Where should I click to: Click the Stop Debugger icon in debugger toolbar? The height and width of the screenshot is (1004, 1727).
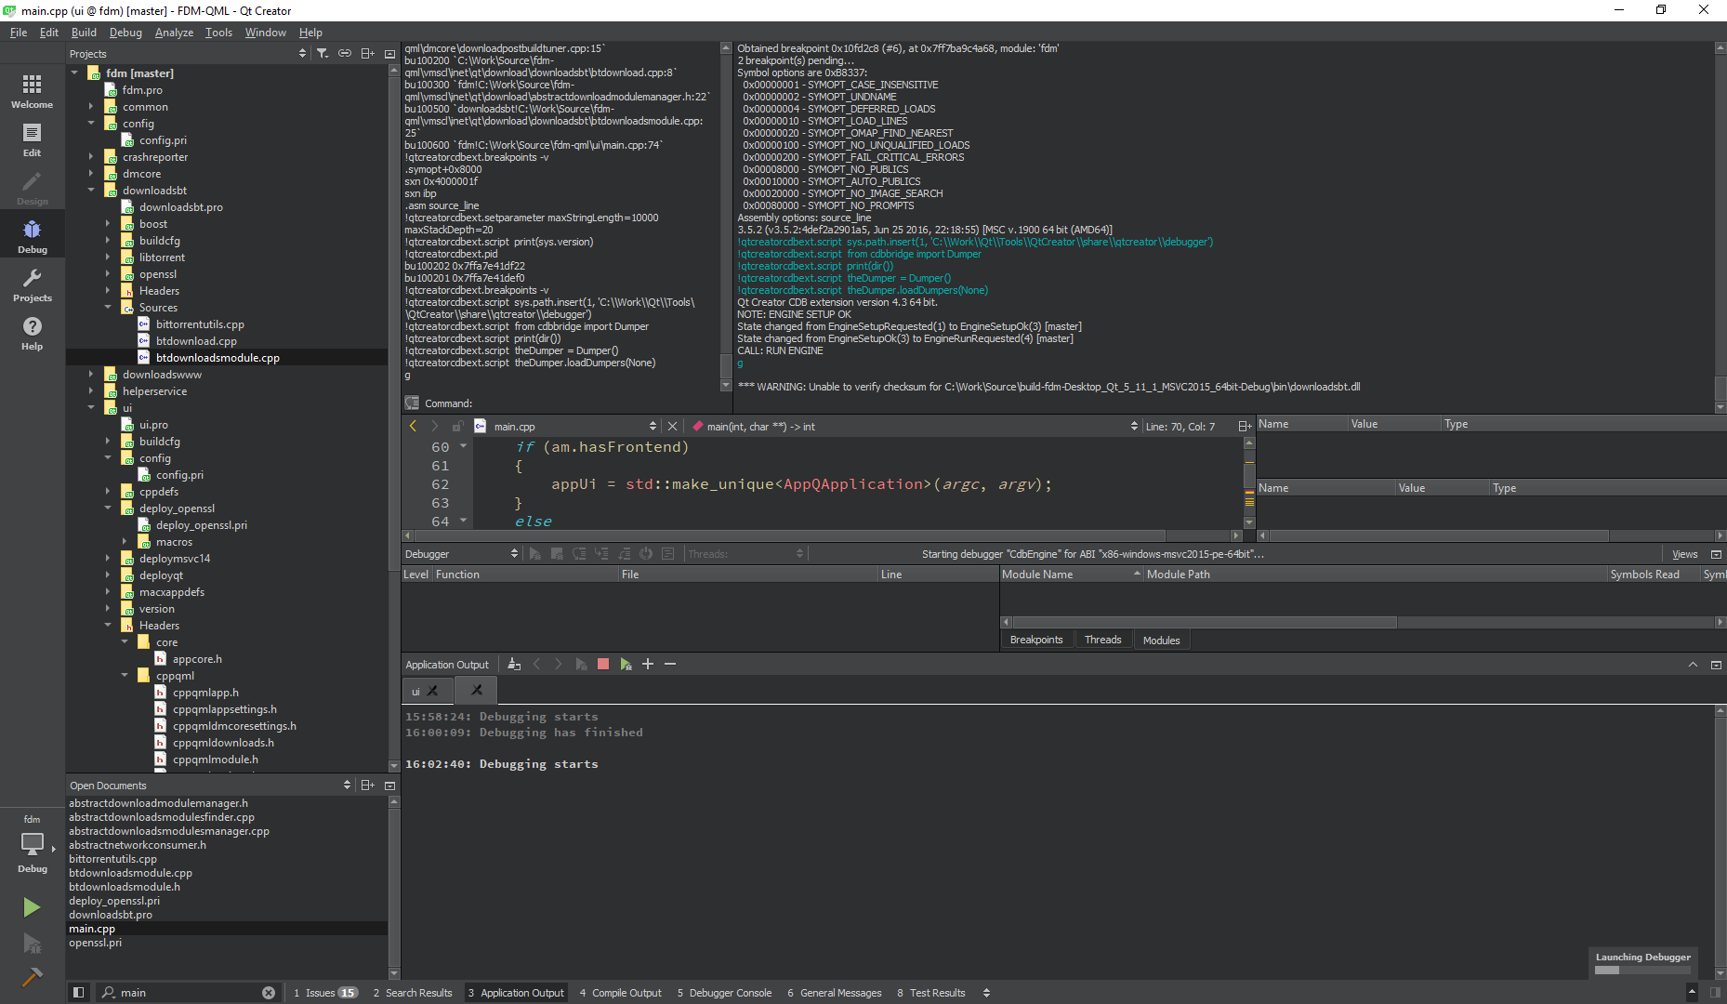[x=557, y=553]
